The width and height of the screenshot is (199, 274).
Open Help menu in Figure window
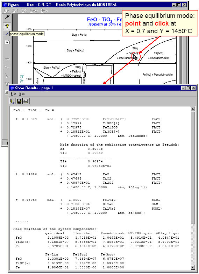pyautogui.click(x=44, y=10)
